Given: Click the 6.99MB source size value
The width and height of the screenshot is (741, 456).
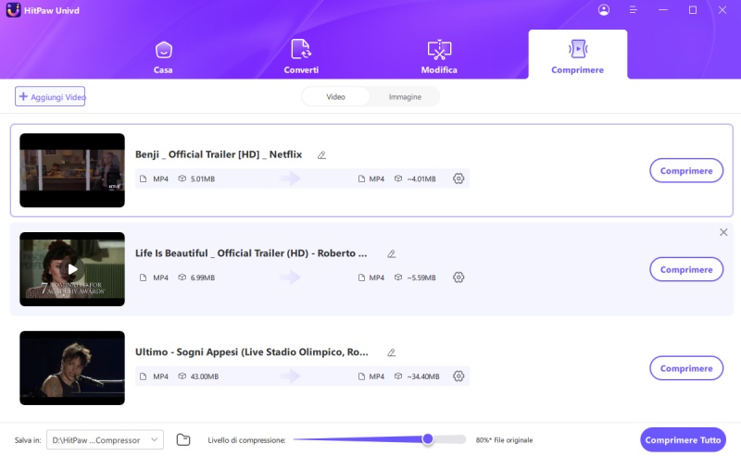Looking at the screenshot, I should tap(203, 277).
